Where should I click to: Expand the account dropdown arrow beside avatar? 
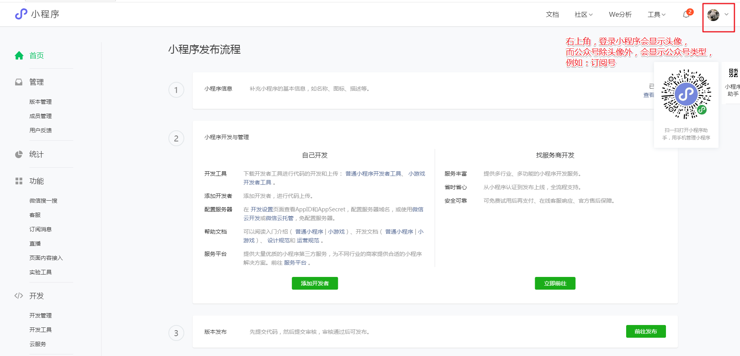tap(726, 15)
